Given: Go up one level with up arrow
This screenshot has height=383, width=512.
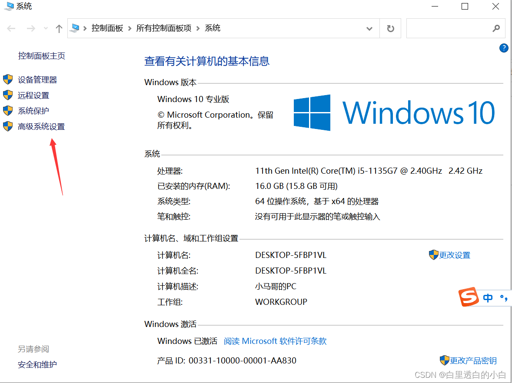Looking at the screenshot, I should tap(59, 29).
